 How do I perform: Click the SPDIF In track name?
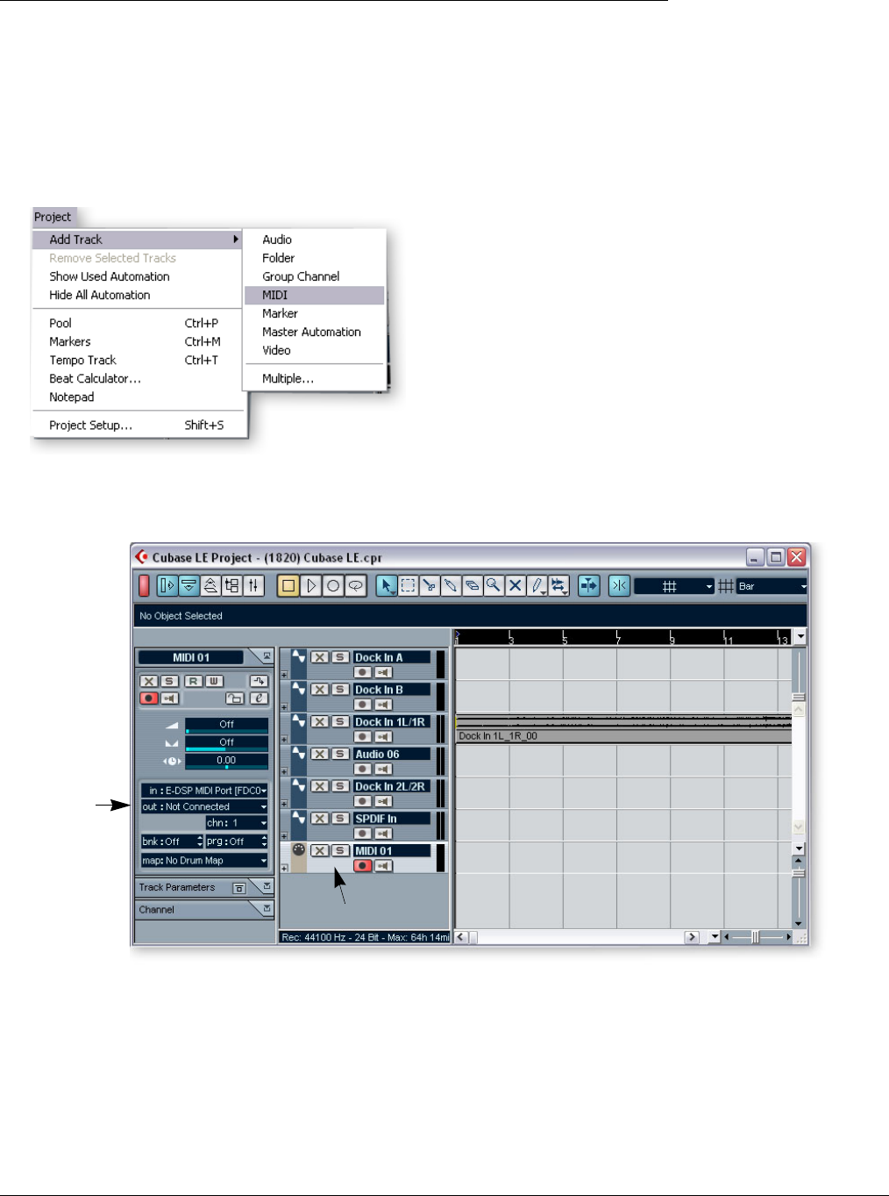click(x=392, y=819)
